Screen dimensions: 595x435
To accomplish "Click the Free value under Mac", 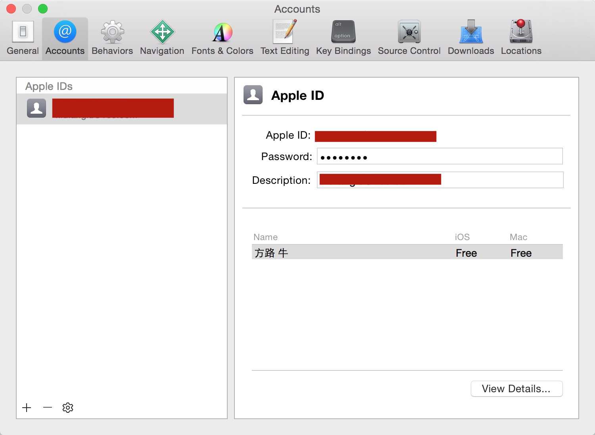I will pos(521,253).
